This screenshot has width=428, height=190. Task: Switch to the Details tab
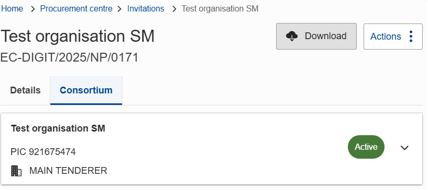(25, 90)
